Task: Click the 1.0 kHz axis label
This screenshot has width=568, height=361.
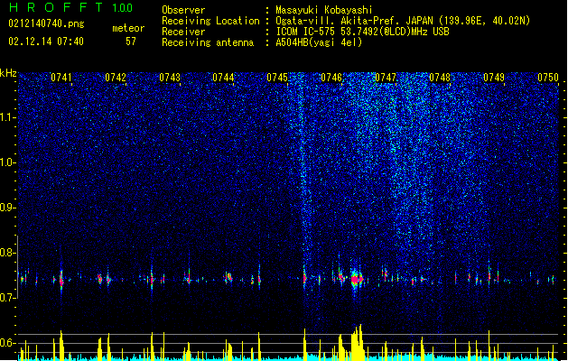Action: click(8, 162)
